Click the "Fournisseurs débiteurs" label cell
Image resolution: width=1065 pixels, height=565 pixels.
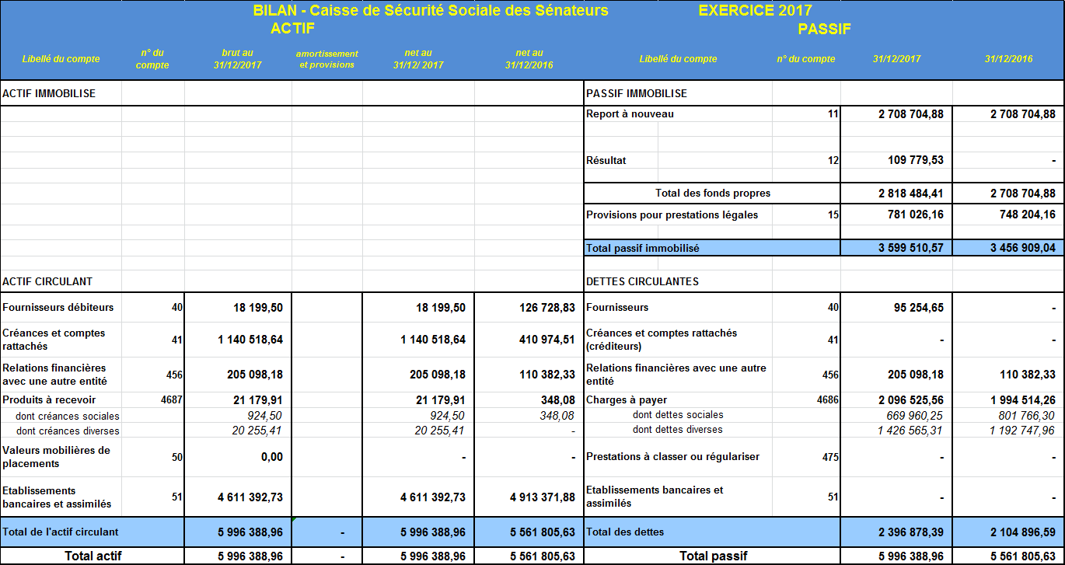click(x=58, y=308)
